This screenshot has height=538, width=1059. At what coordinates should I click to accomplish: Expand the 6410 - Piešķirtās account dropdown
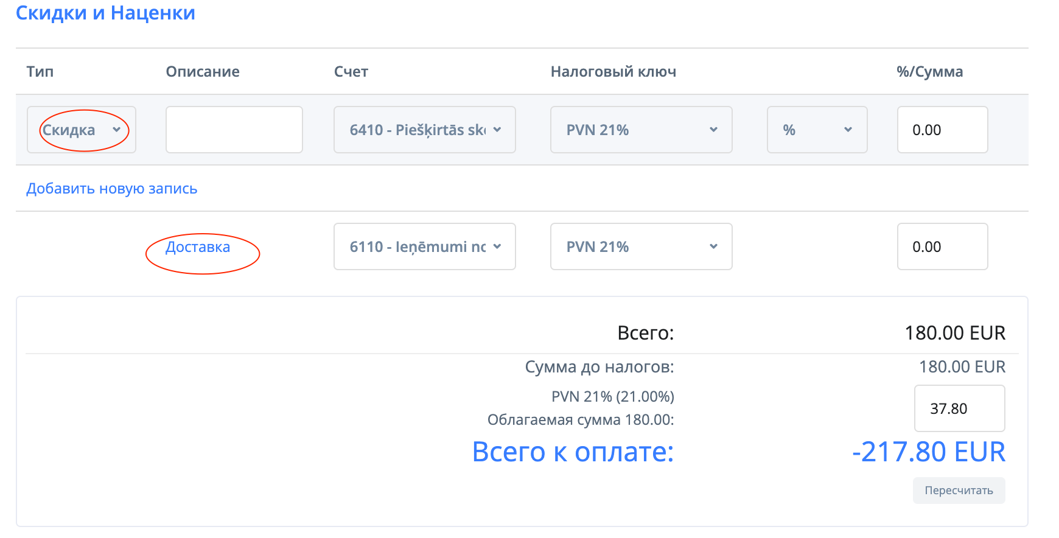tap(424, 130)
